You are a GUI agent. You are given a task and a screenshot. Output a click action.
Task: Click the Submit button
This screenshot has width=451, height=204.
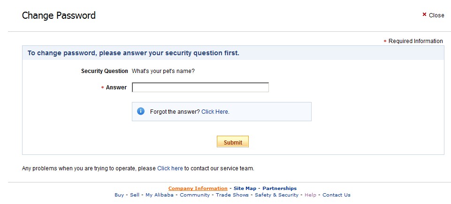pos(233,142)
